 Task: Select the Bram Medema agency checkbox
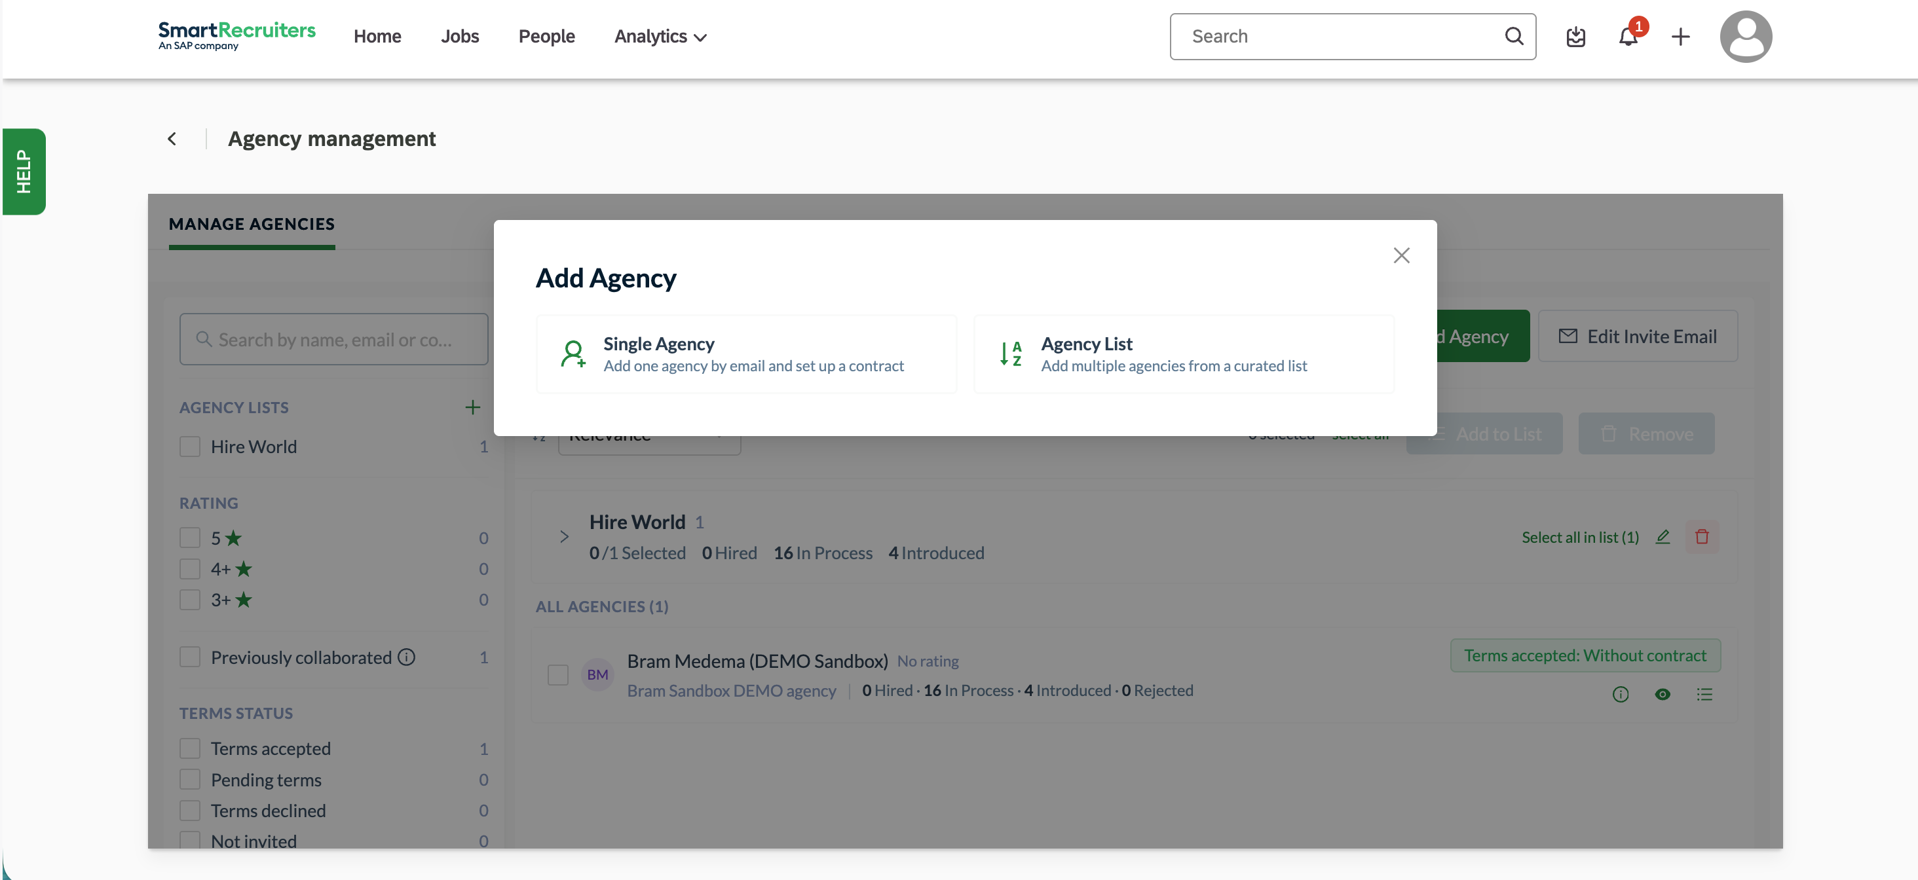[557, 674]
